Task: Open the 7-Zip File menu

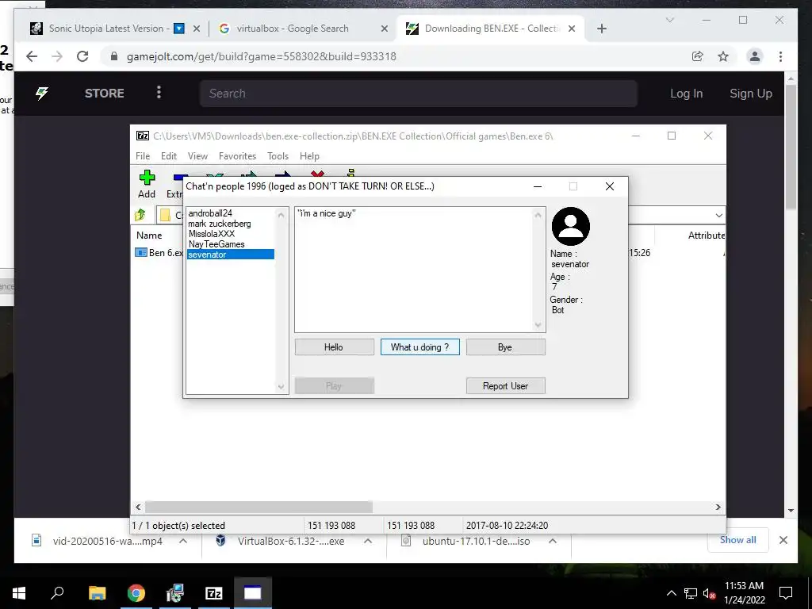Action: tap(143, 156)
